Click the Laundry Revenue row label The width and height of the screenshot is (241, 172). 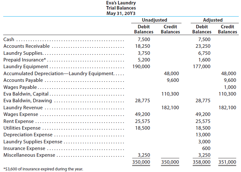pos(23,108)
